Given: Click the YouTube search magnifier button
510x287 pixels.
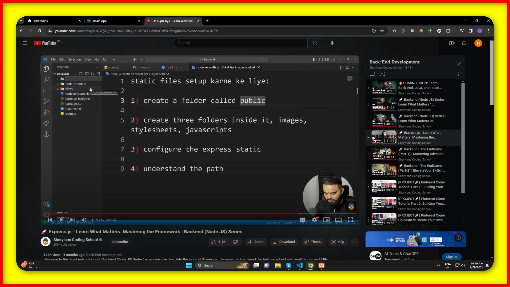Looking at the screenshot, I should (x=315, y=43).
